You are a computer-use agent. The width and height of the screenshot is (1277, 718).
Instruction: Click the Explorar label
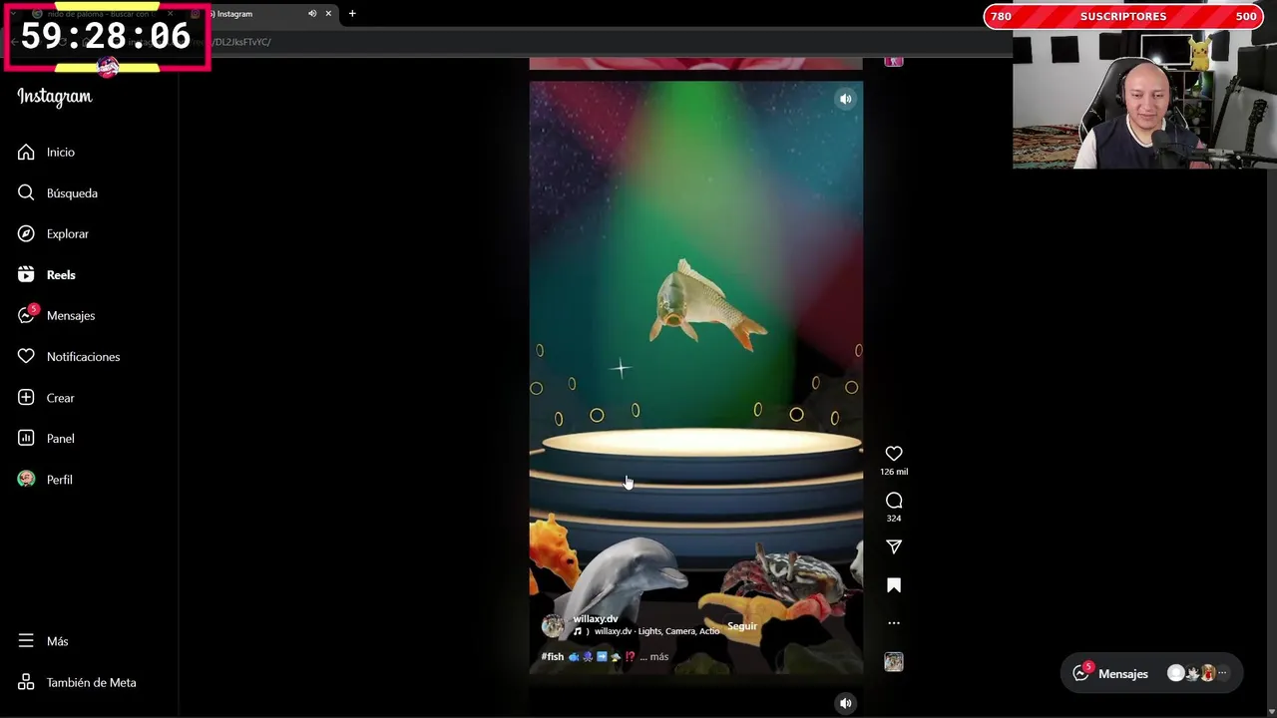pyautogui.click(x=68, y=233)
